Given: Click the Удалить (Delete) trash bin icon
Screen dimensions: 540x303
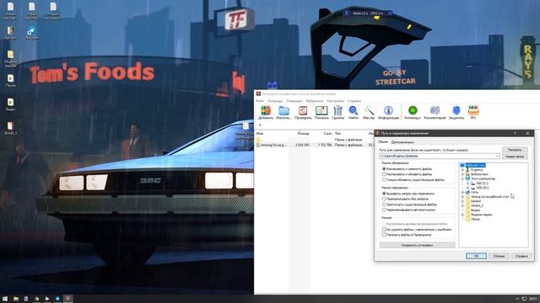Looking at the screenshot, I should (x=337, y=112).
